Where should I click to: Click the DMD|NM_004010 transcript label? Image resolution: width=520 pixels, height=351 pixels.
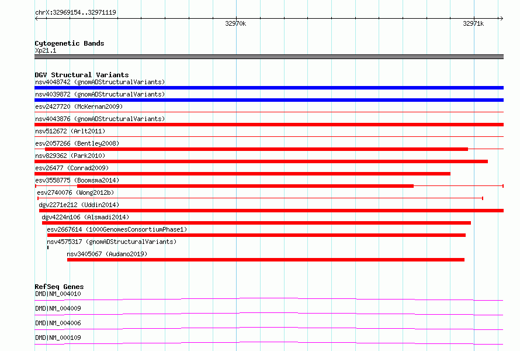[x=58, y=294]
